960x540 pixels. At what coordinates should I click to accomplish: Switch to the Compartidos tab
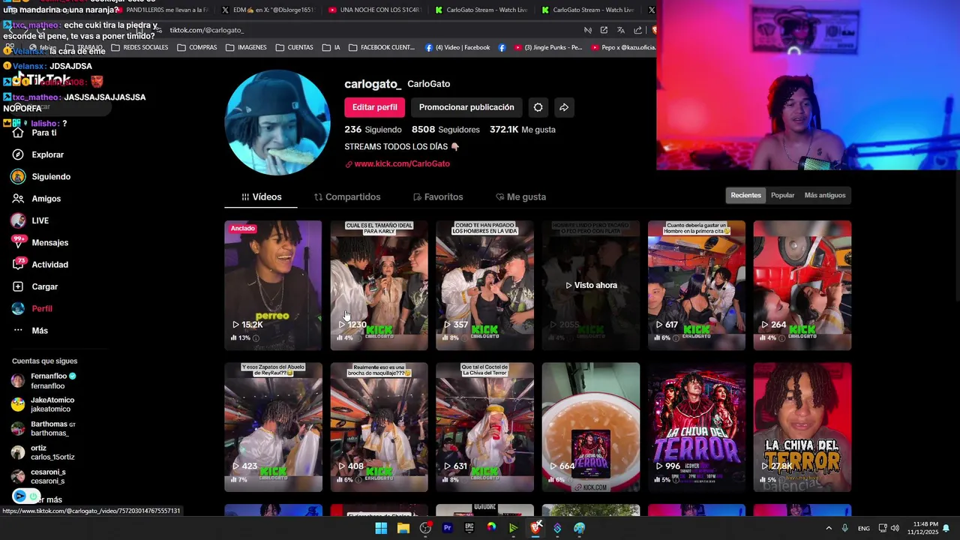[347, 196]
